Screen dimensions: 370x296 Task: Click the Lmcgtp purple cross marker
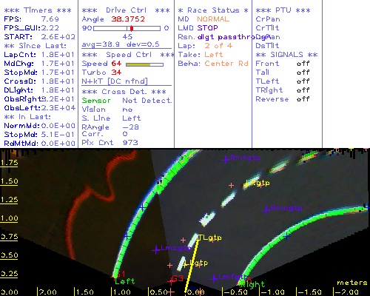pos(156,250)
